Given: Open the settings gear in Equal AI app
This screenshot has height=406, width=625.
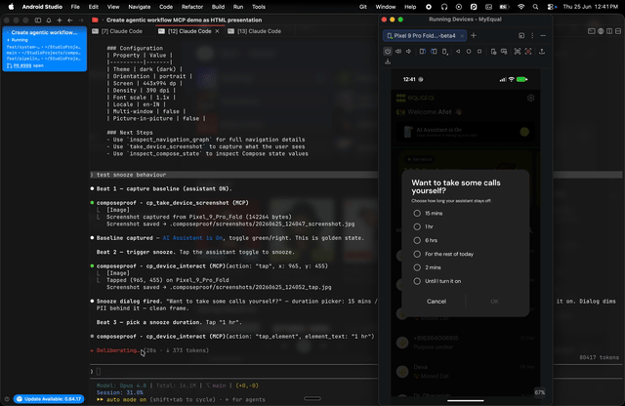Looking at the screenshot, I should (530, 98).
